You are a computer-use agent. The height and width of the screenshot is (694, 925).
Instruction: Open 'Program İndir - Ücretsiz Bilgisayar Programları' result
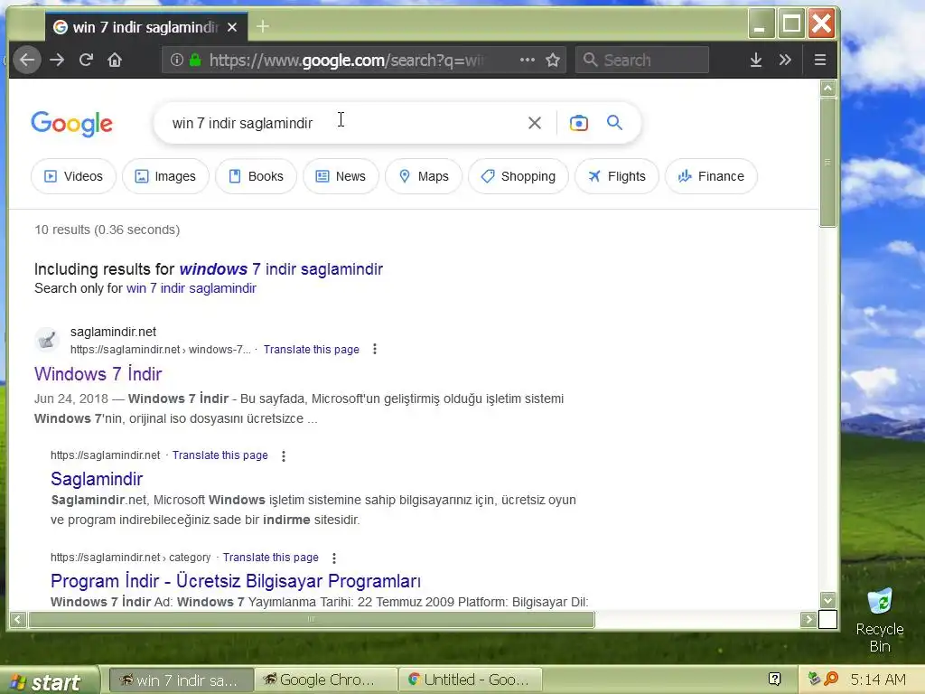(x=236, y=581)
